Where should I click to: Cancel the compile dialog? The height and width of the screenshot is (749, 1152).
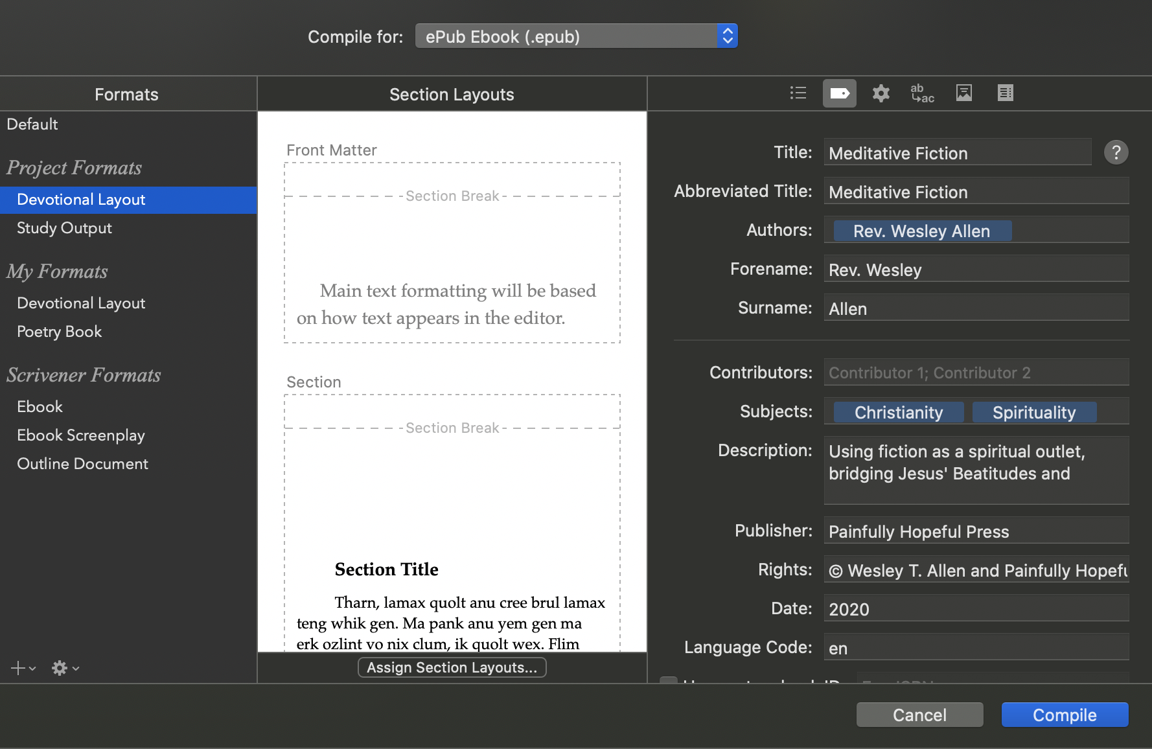click(x=919, y=715)
